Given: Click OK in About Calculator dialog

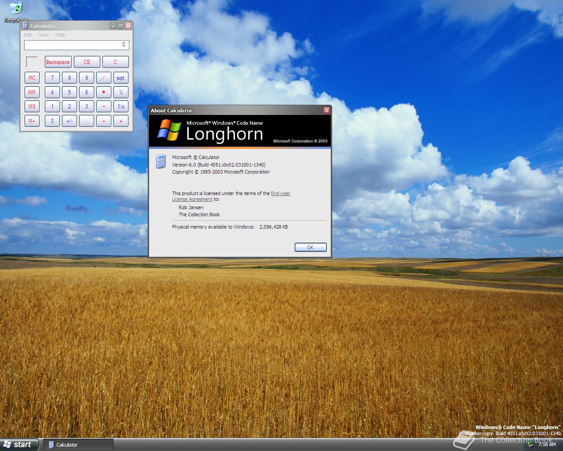Looking at the screenshot, I should tap(311, 248).
